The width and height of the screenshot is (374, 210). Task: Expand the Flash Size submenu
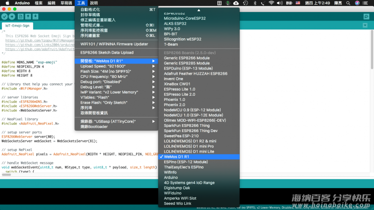coord(116,71)
